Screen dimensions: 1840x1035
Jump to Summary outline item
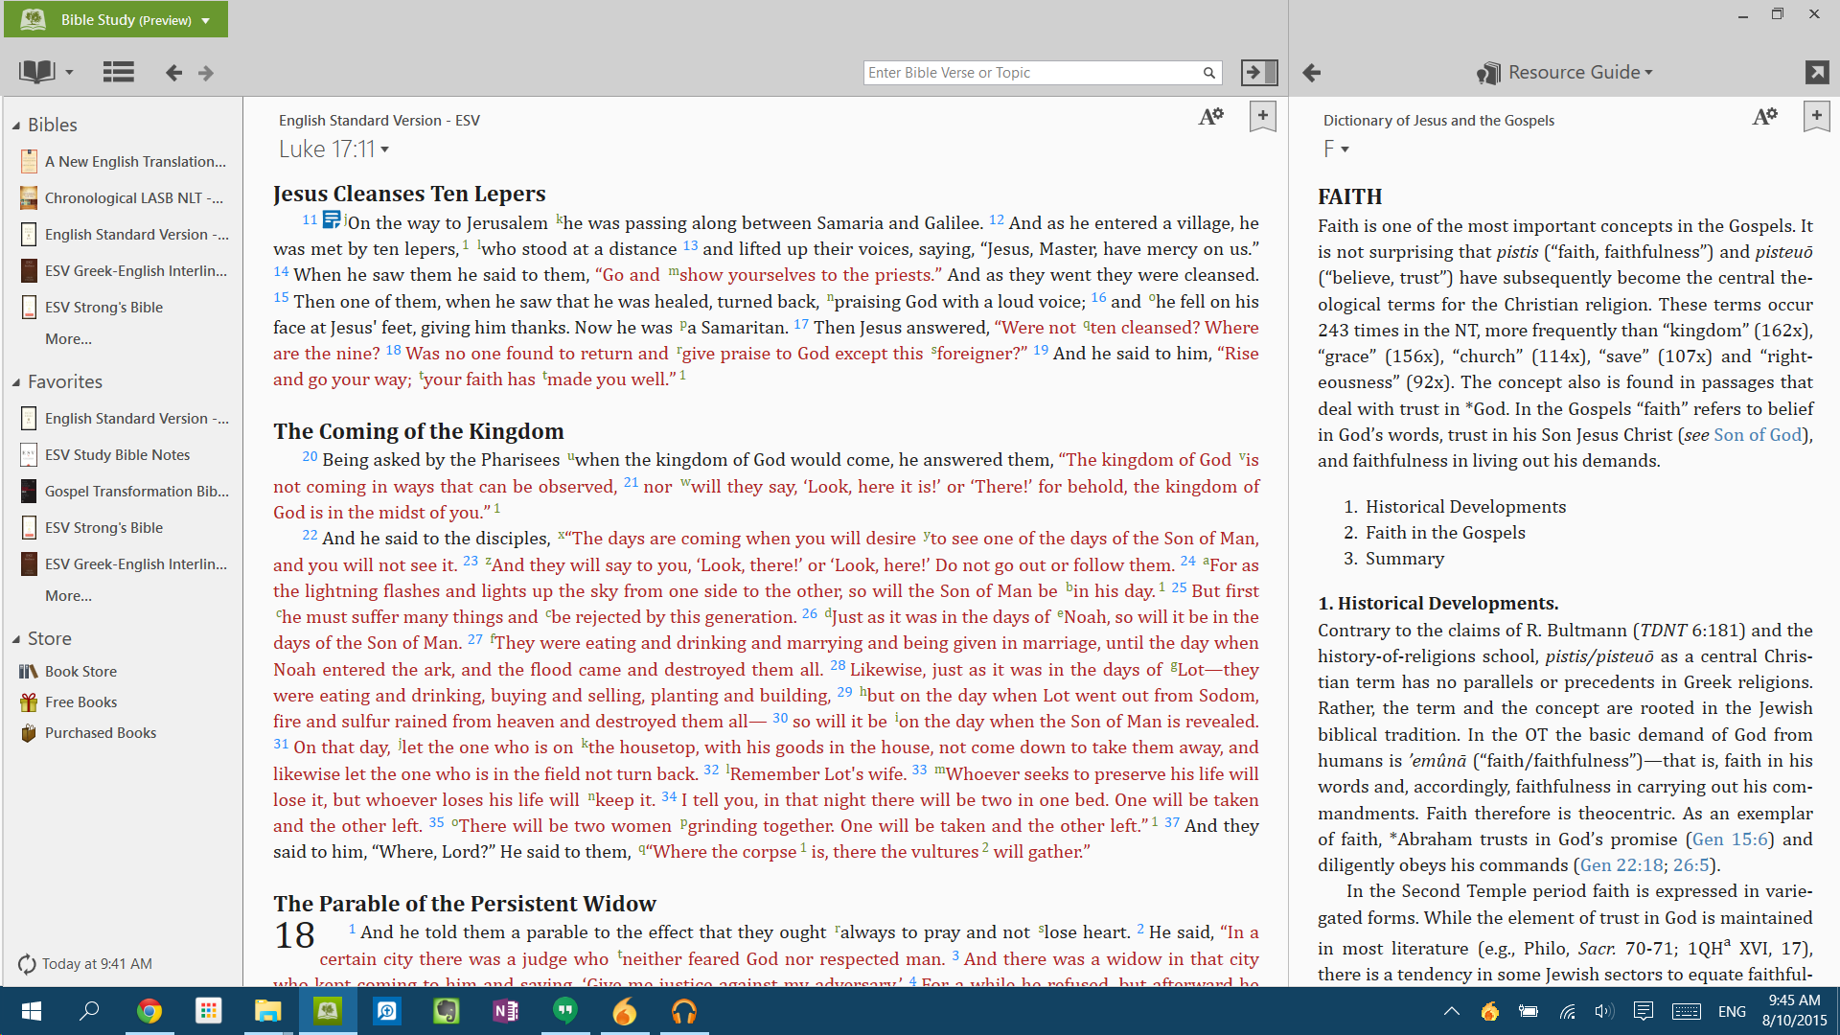pyautogui.click(x=1405, y=559)
